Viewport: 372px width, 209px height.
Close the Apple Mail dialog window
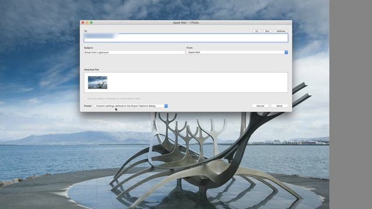pyautogui.click(x=83, y=23)
